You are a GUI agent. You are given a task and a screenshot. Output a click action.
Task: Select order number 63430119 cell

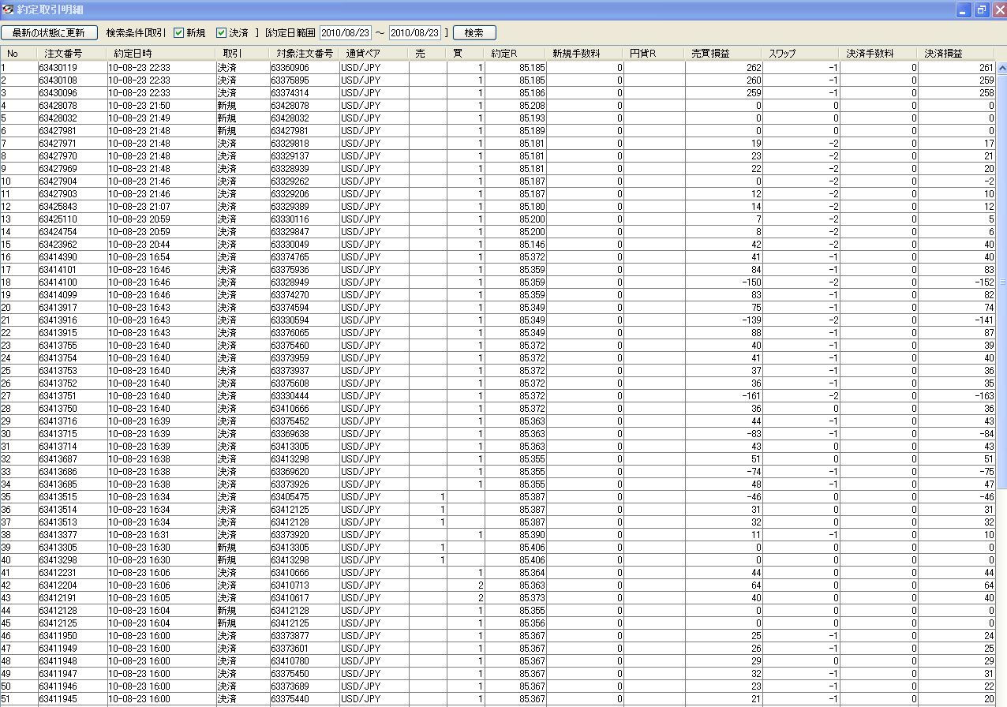[x=72, y=68]
